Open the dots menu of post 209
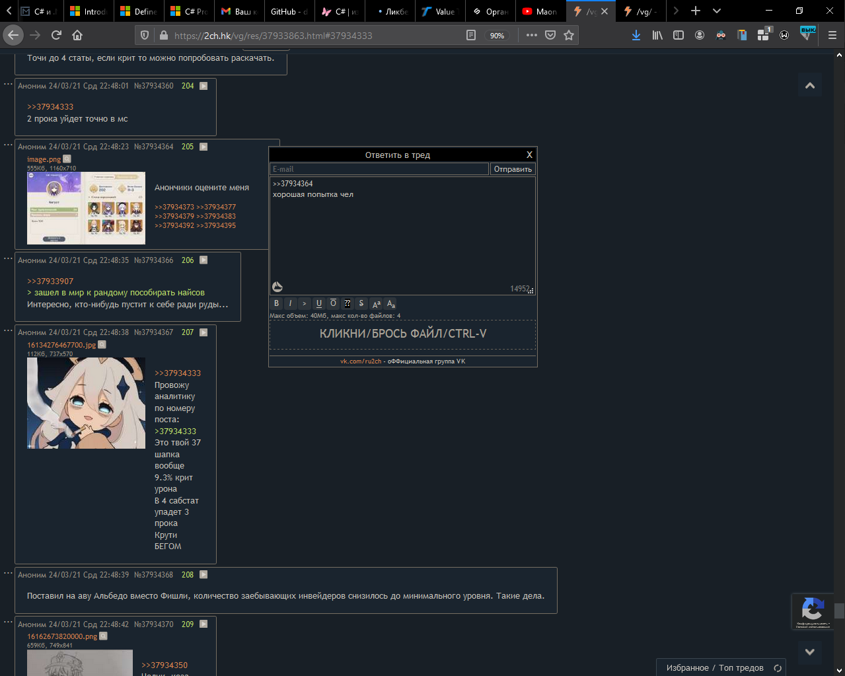Image resolution: width=845 pixels, height=676 pixels. coord(8,622)
